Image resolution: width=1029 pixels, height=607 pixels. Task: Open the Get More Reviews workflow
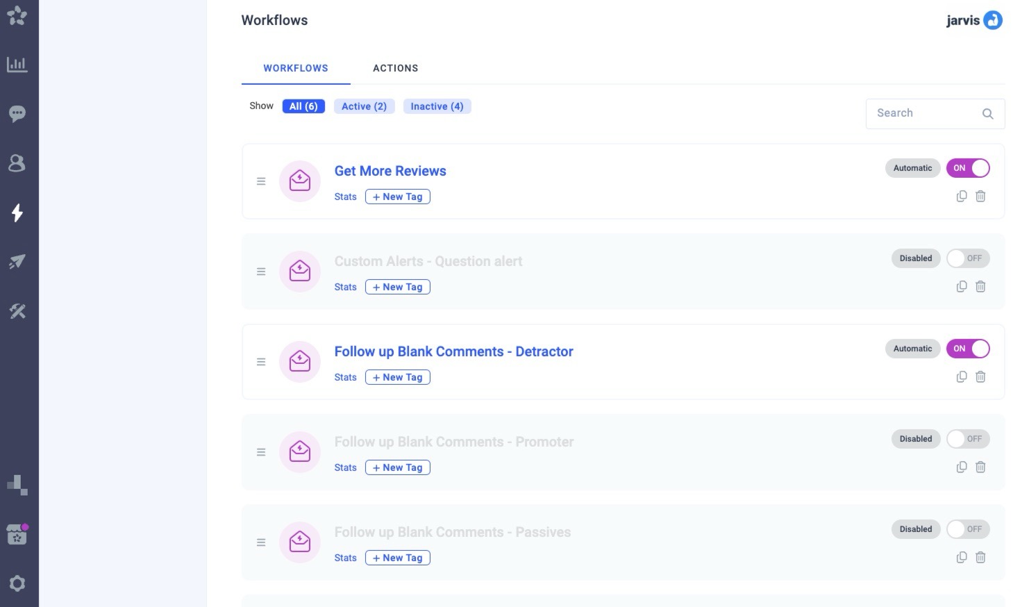390,171
